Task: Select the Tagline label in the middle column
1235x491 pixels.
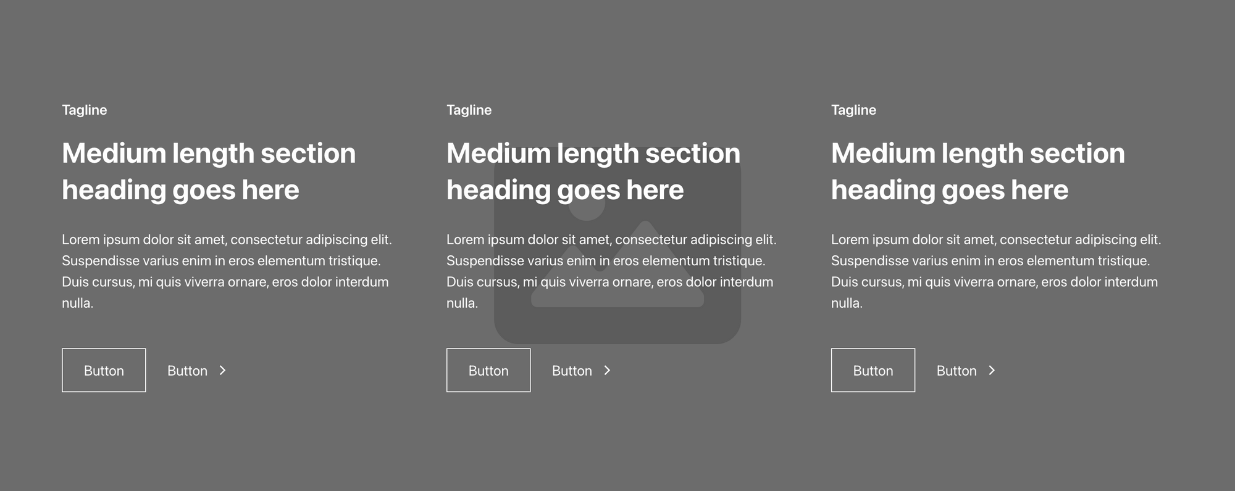Action: (x=469, y=110)
